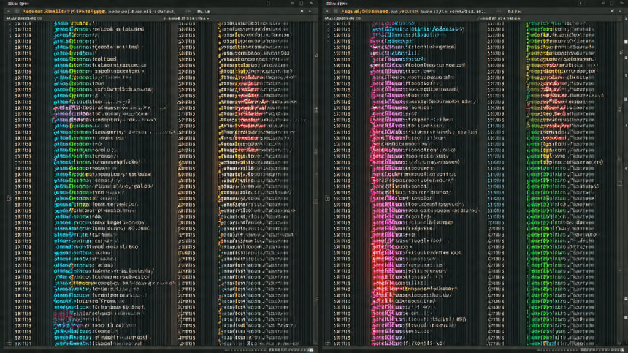Click the vertical scrollbar of the left editor

pos(312,123)
